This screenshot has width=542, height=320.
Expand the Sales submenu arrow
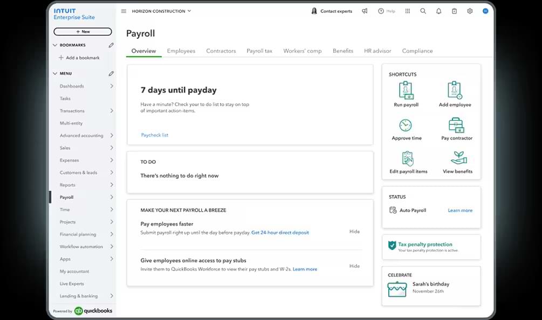point(112,148)
